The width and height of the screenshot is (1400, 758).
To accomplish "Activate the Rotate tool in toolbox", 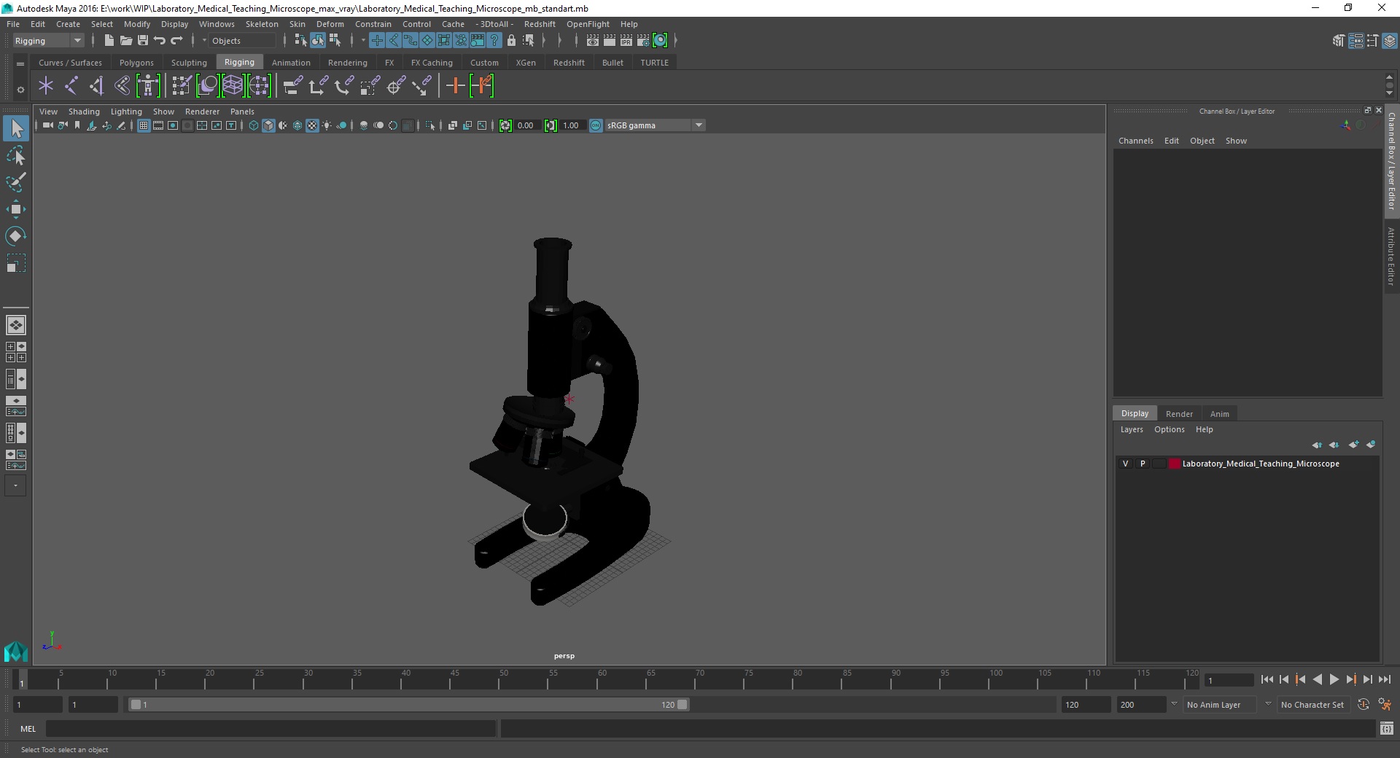I will coord(16,236).
